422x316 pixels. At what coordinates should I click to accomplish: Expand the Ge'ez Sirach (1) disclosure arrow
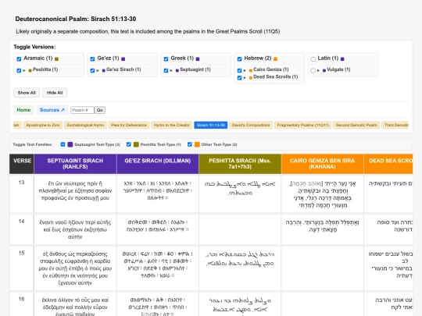click(98, 70)
